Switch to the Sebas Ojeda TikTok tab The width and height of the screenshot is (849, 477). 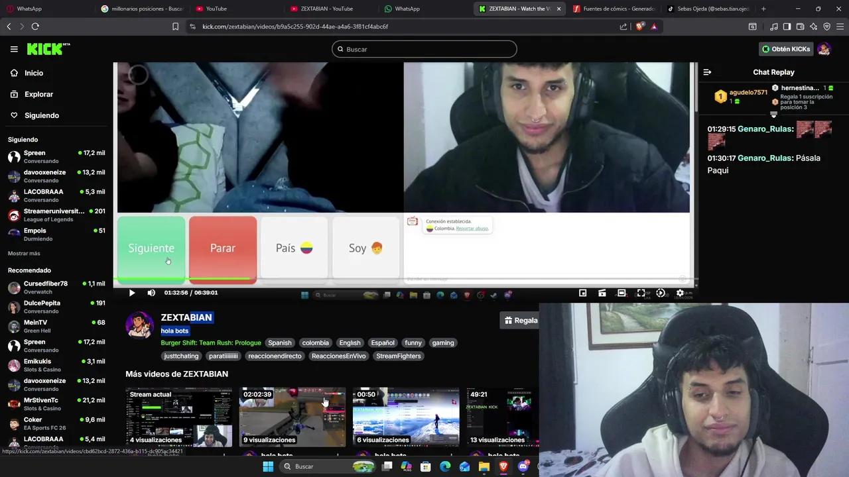click(708, 9)
